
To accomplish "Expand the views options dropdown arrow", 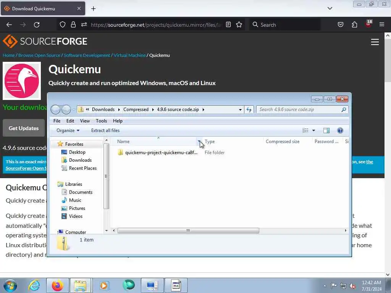I will pos(314,130).
